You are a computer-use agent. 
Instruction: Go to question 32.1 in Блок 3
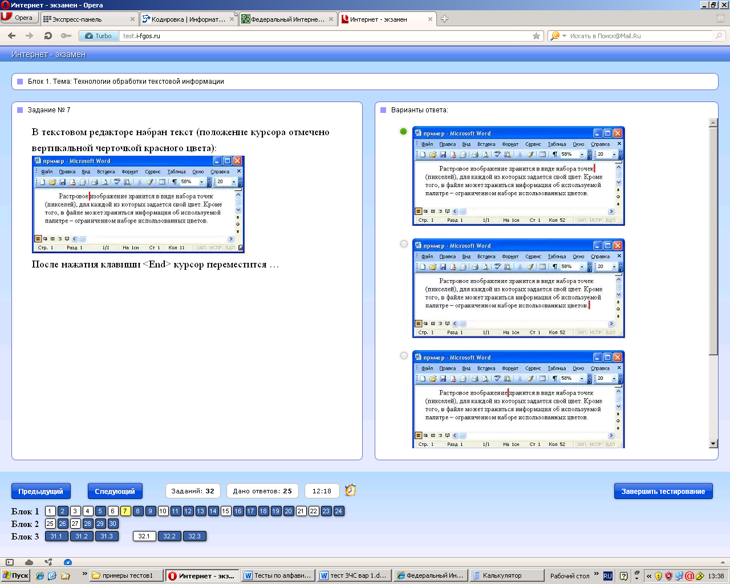click(x=144, y=536)
